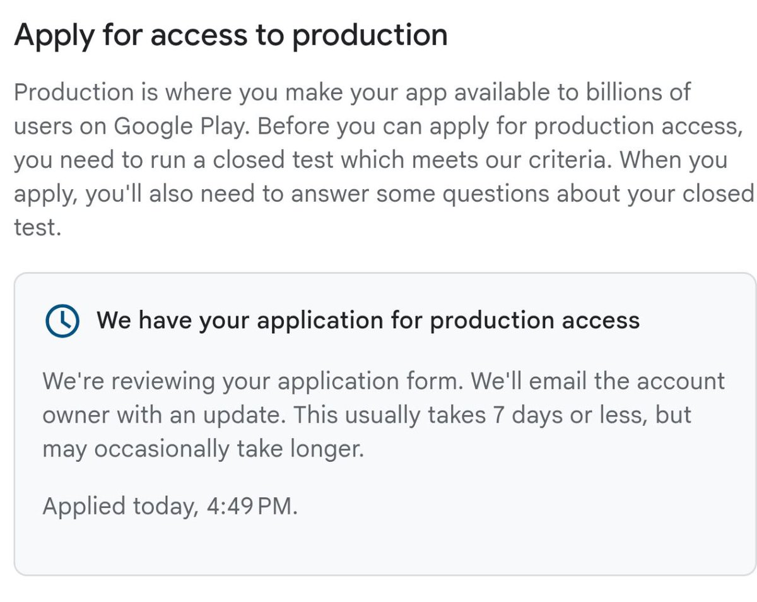Click the "We're reviewing your application form" sentence

point(254,381)
